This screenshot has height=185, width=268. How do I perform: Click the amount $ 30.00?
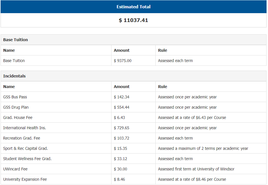coord(120,169)
